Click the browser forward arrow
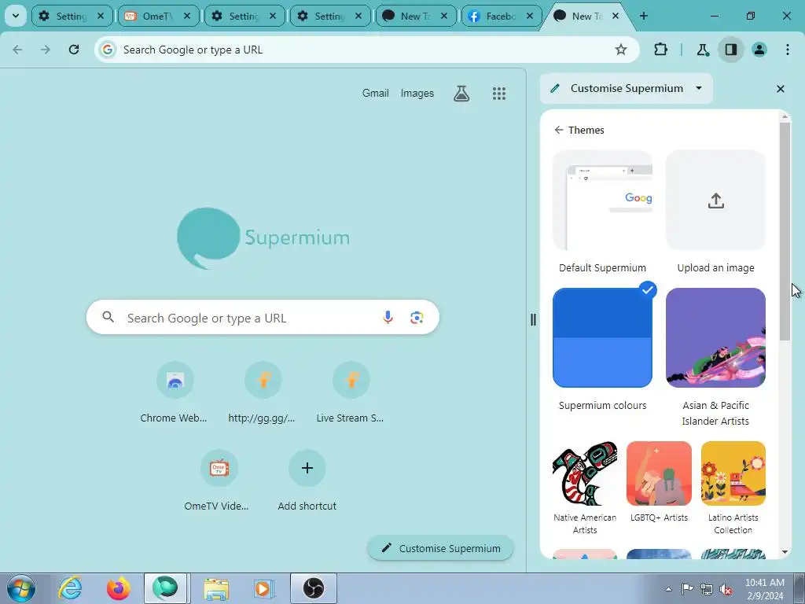 coord(46,50)
